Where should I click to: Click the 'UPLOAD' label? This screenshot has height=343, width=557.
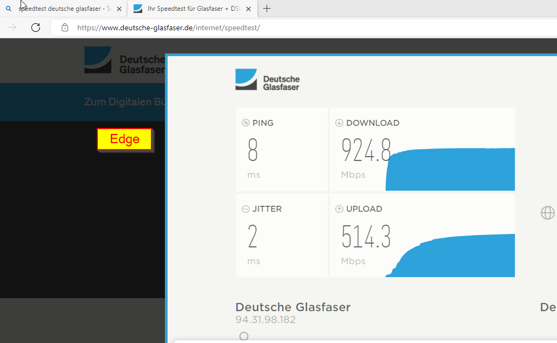[x=364, y=209]
